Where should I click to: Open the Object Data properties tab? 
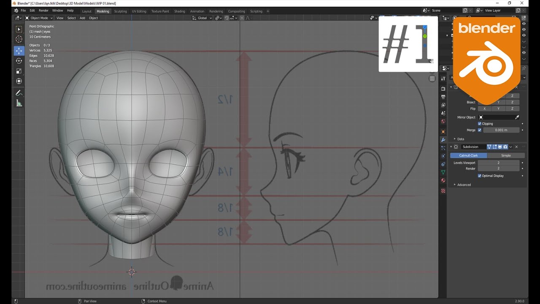[x=443, y=172]
